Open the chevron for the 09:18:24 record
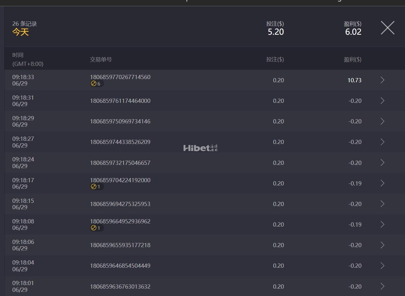Screen dimensions: 405x296 pos(382,163)
